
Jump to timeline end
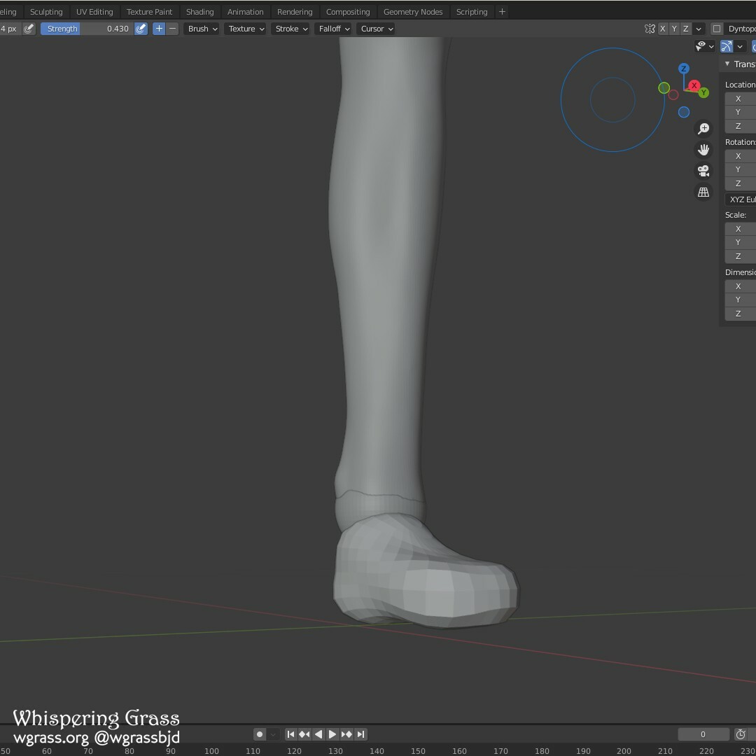coord(360,734)
